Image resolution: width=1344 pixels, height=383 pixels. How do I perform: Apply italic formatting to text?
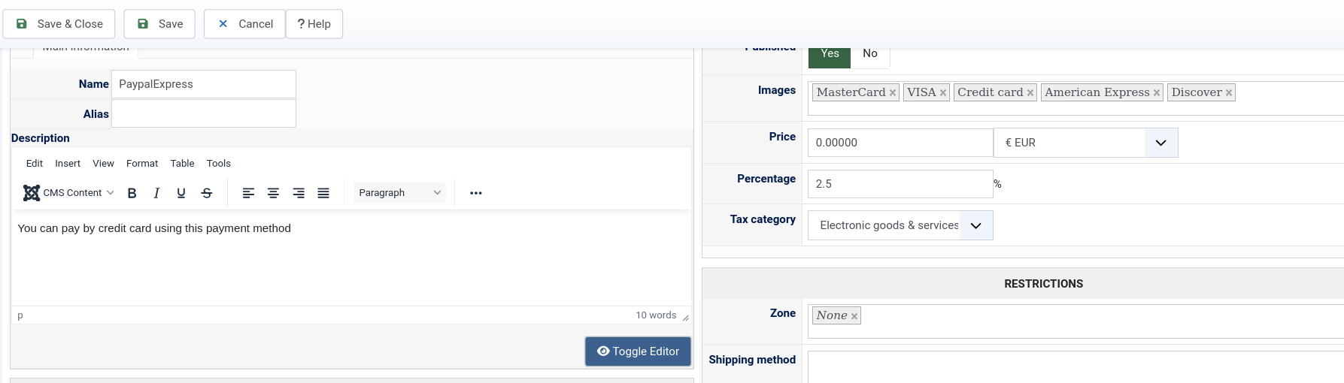156,193
